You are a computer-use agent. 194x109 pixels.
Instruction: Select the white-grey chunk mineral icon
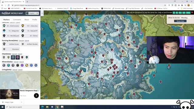(13, 65)
